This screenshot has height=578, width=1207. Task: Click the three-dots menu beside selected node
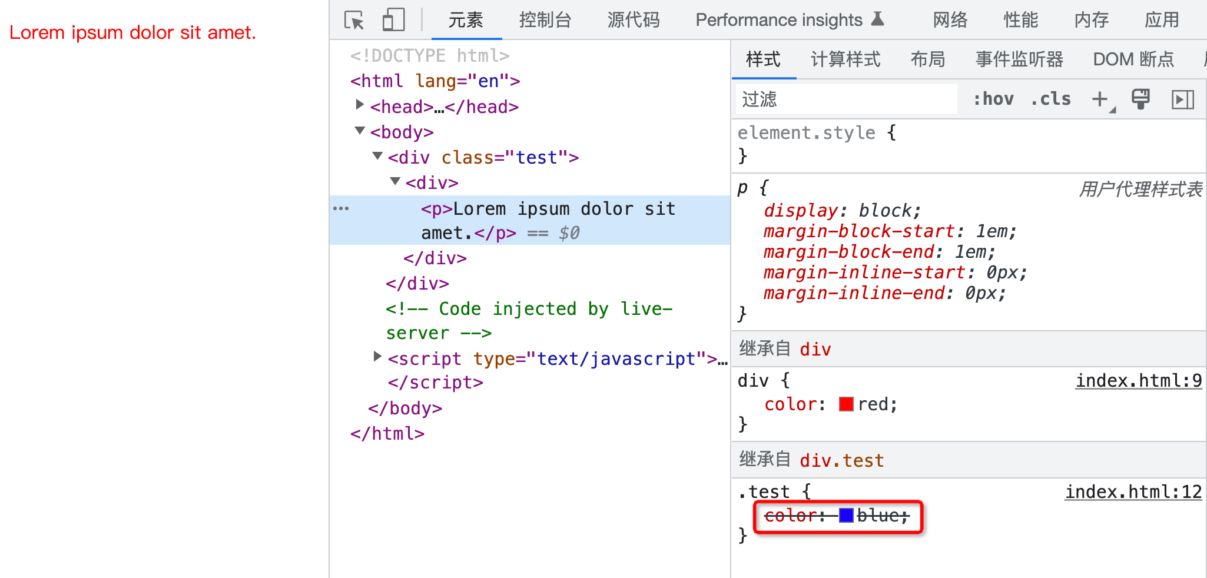click(341, 208)
